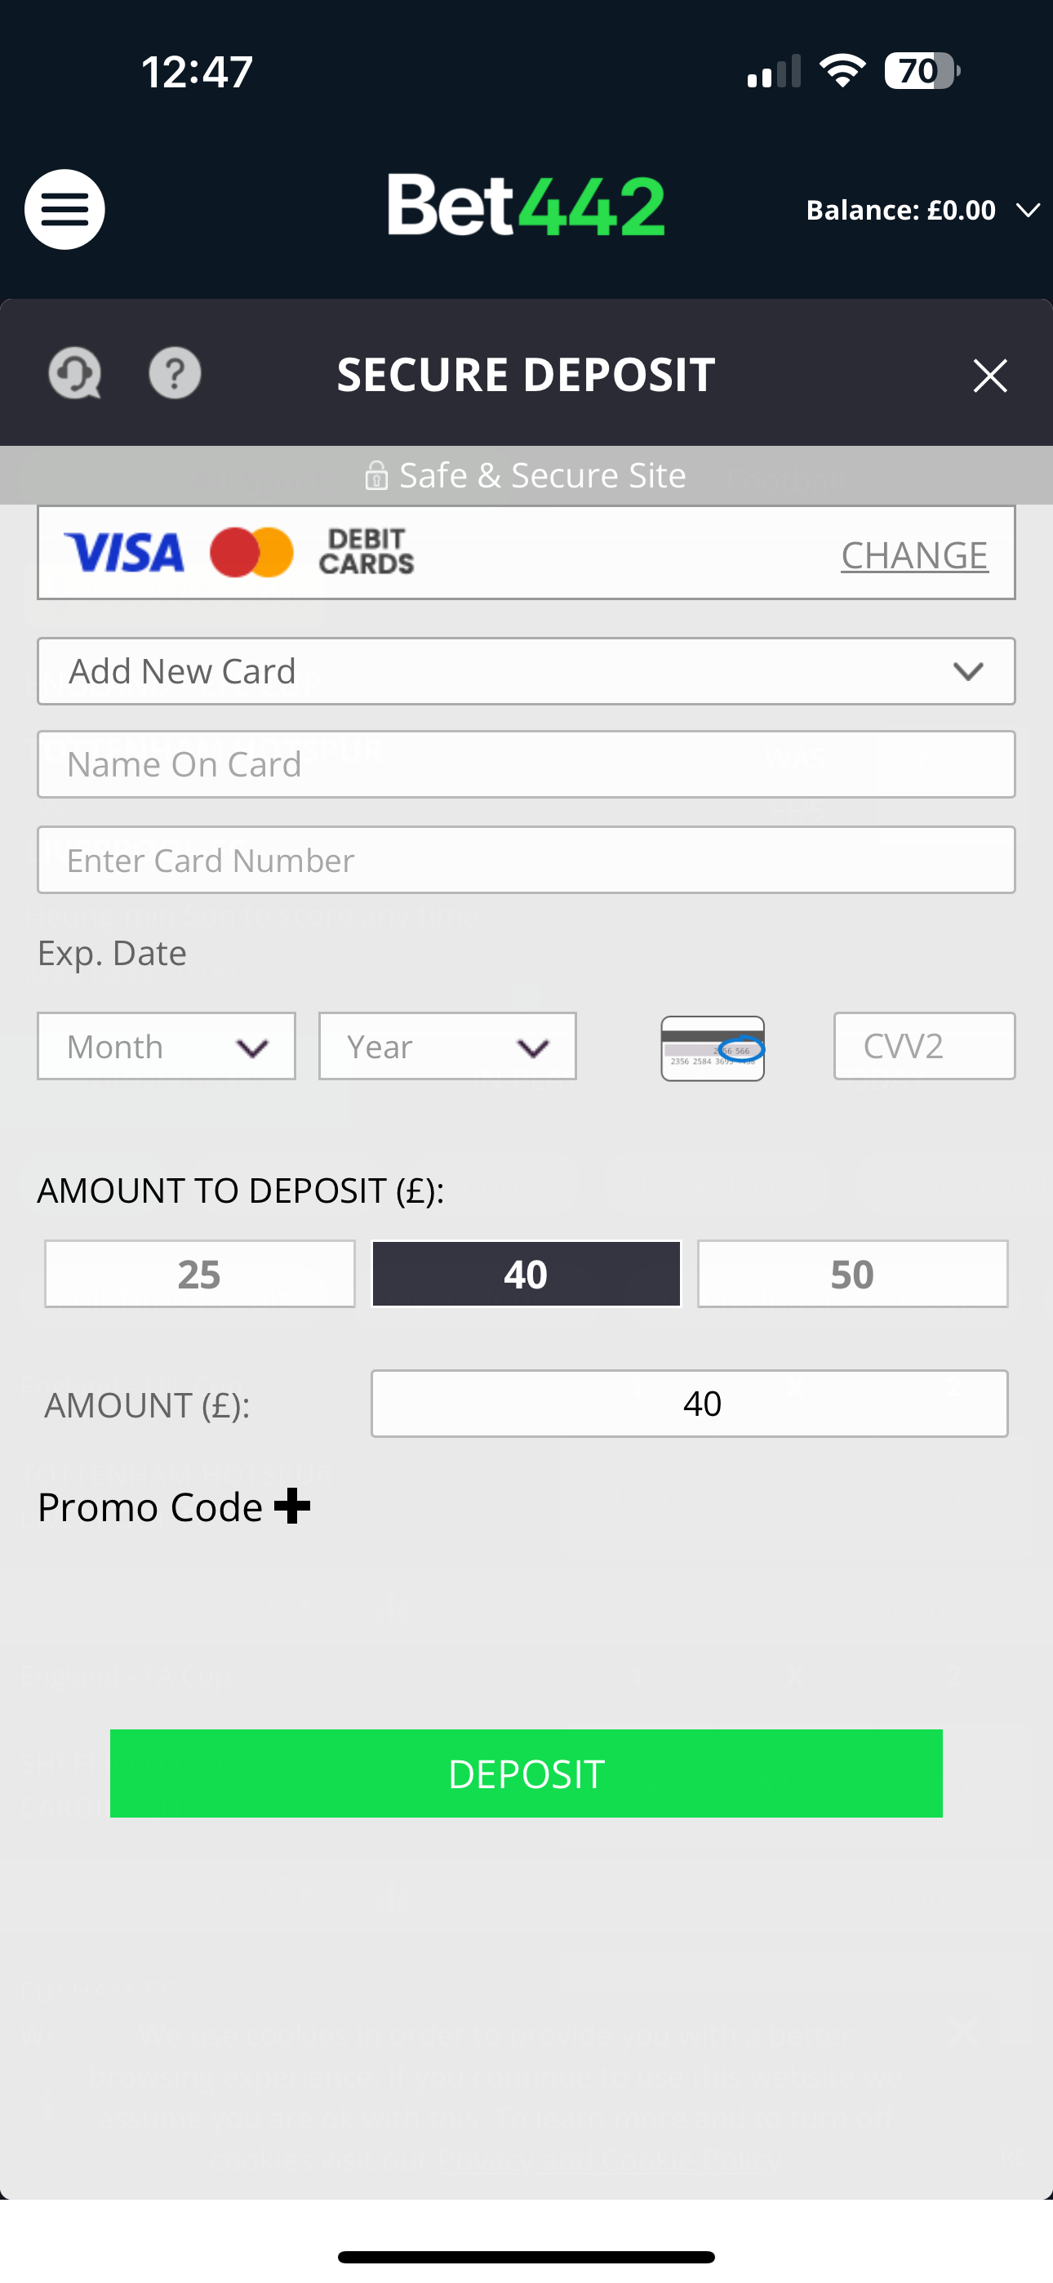Open the hamburger menu
This screenshot has width=1053, height=2283.
64,209
